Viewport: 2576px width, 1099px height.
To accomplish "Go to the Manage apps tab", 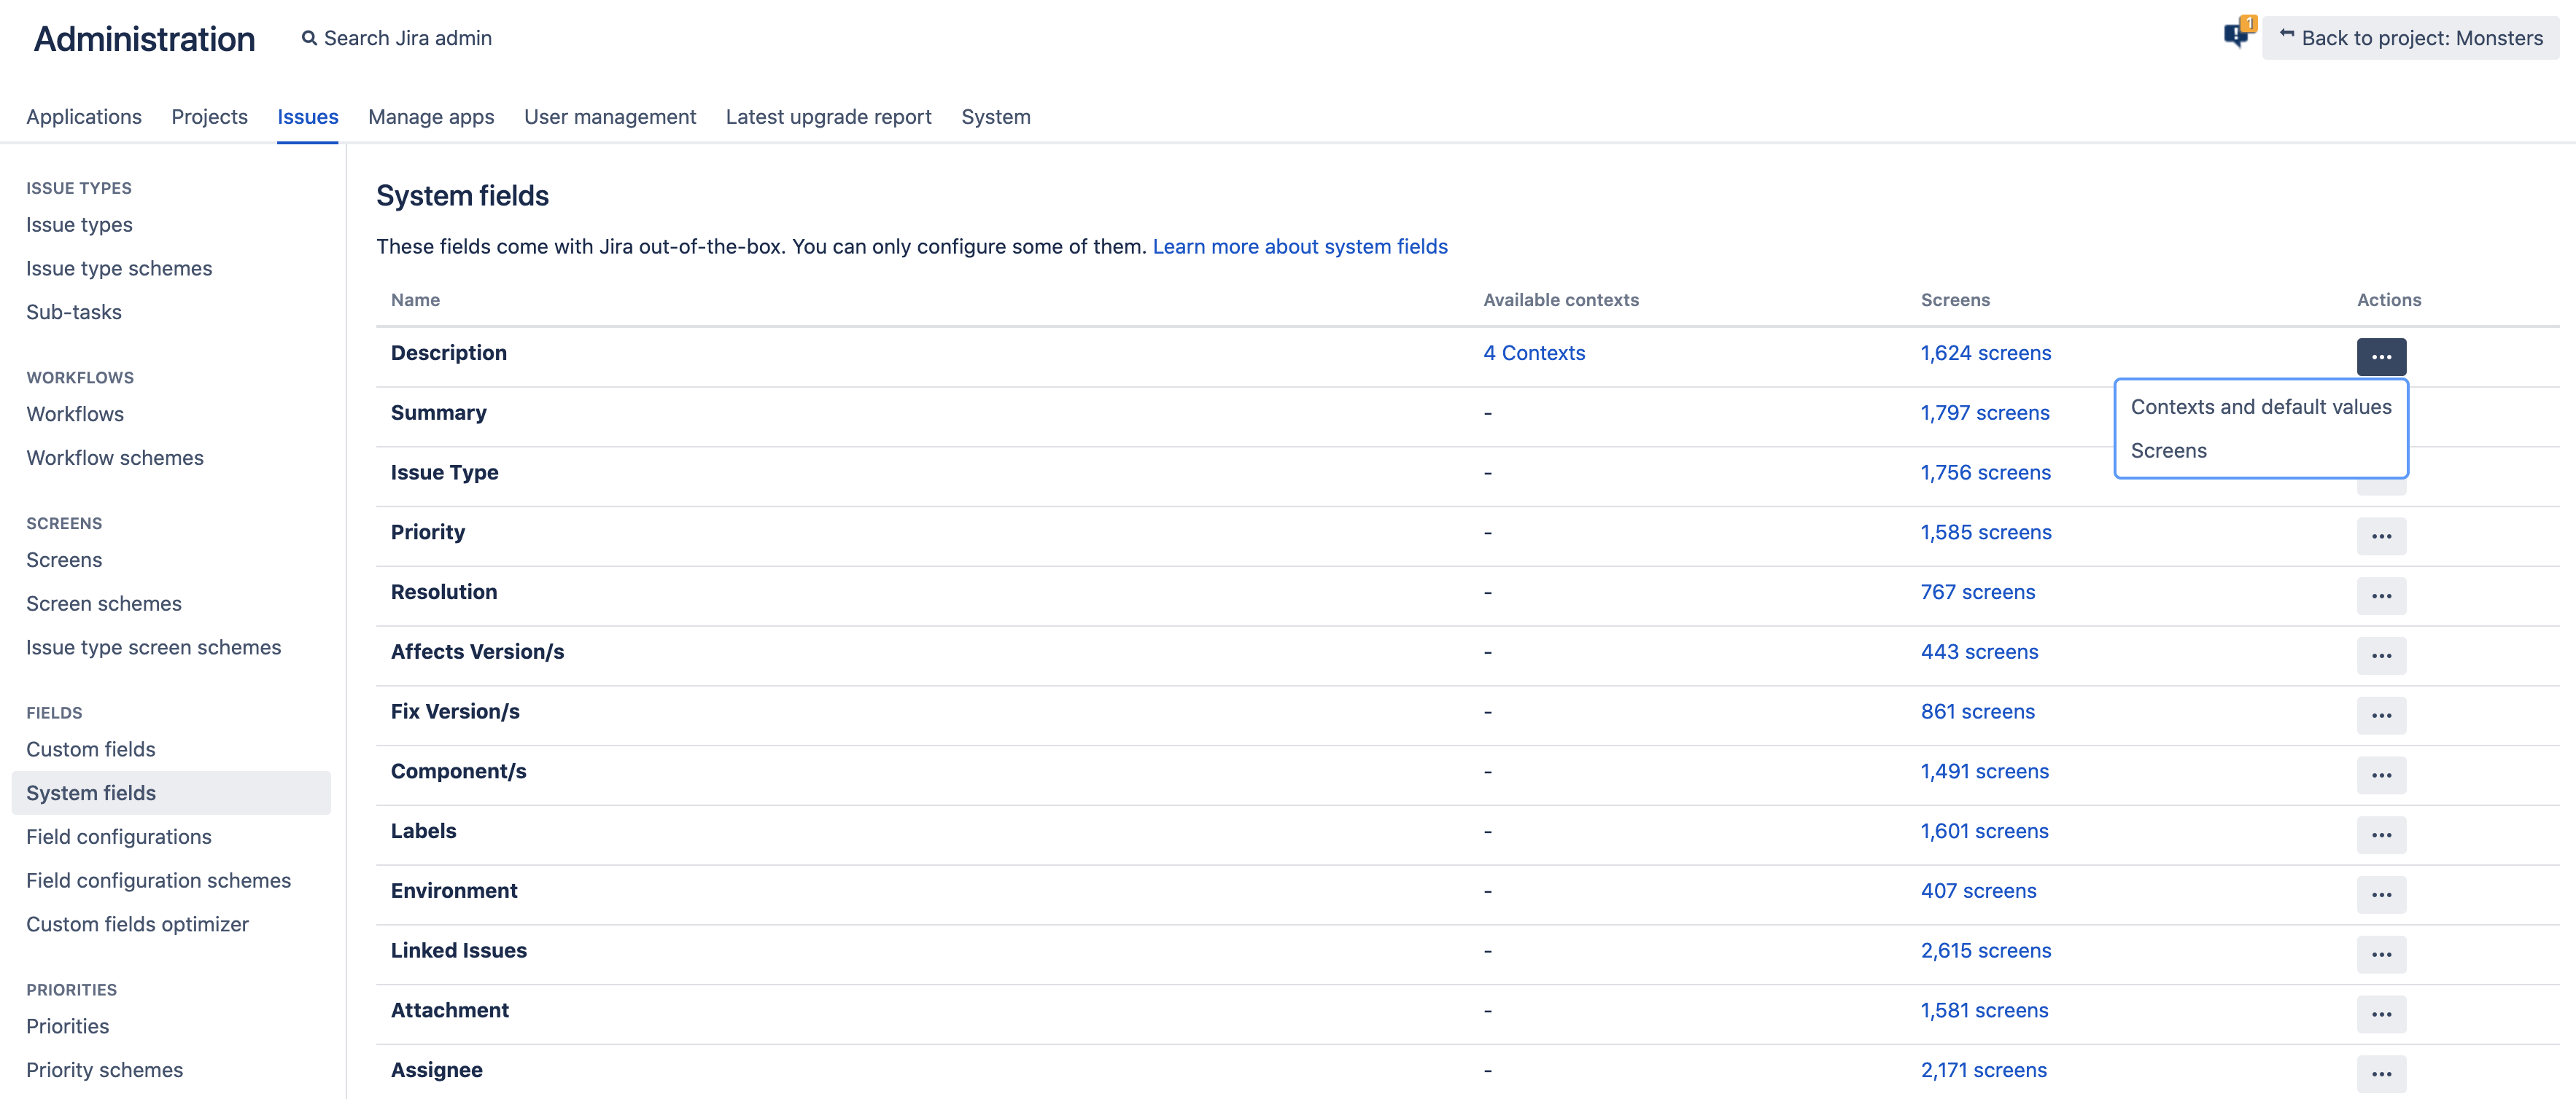I will (x=431, y=117).
